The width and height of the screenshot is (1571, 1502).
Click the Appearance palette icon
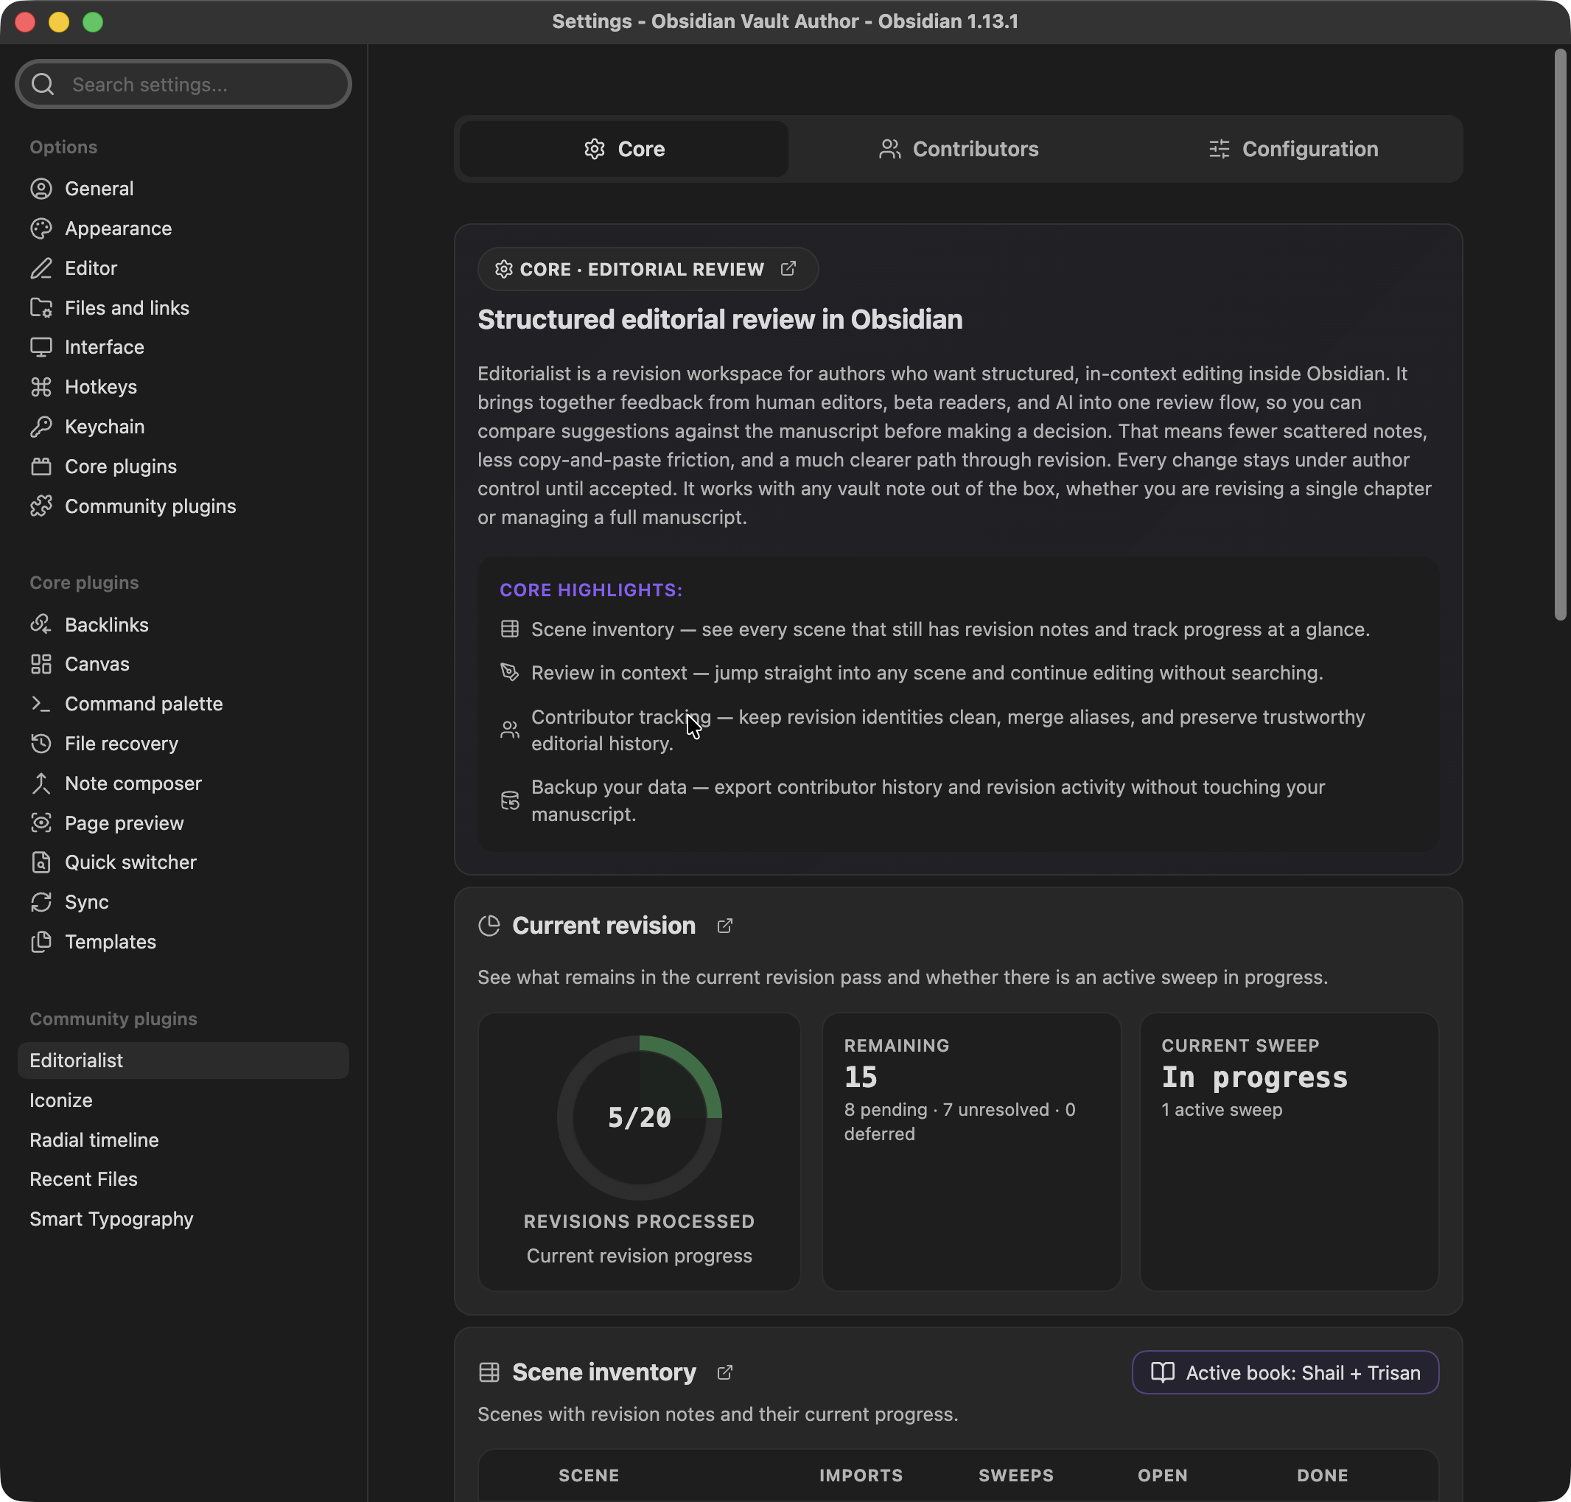tap(41, 229)
